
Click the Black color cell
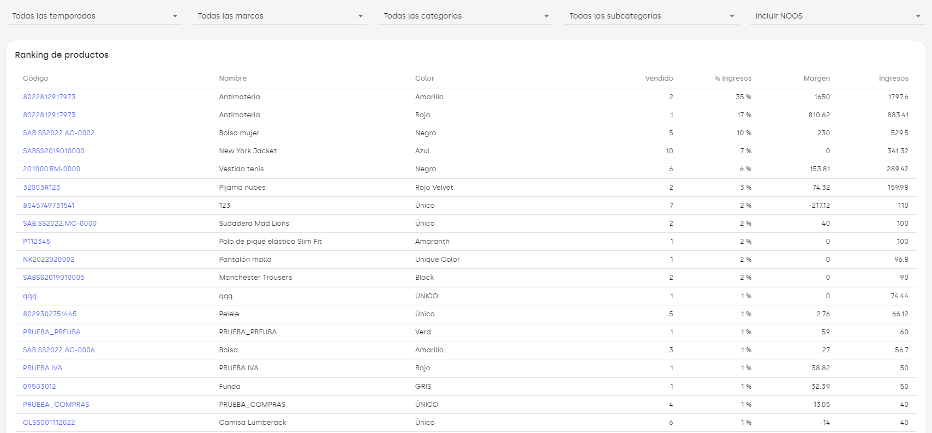[425, 277]
